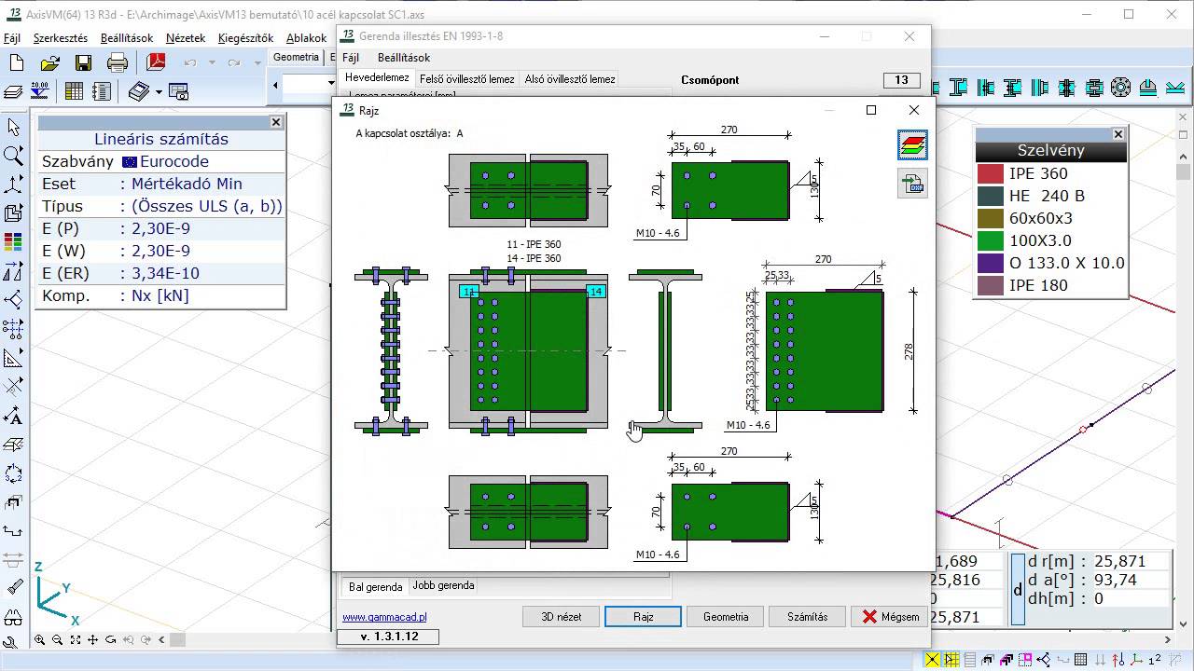1194x671 pixels.
Task: Click the zoom in icon at bottom
Action: pyautogui.click(x=40, y=640)
